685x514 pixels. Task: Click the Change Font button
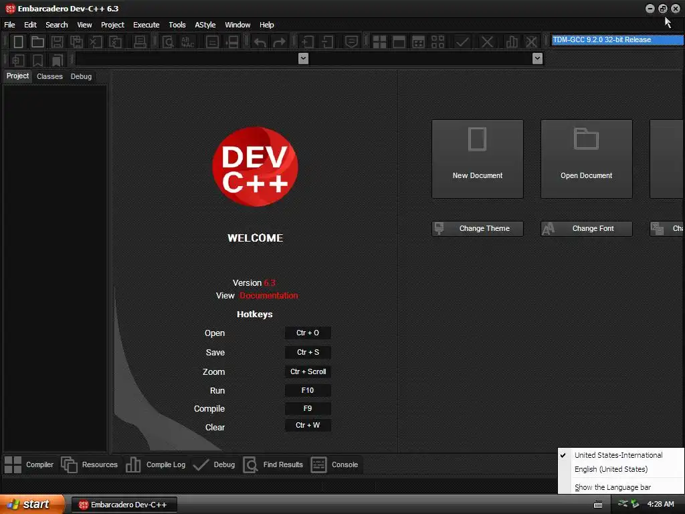586,229
